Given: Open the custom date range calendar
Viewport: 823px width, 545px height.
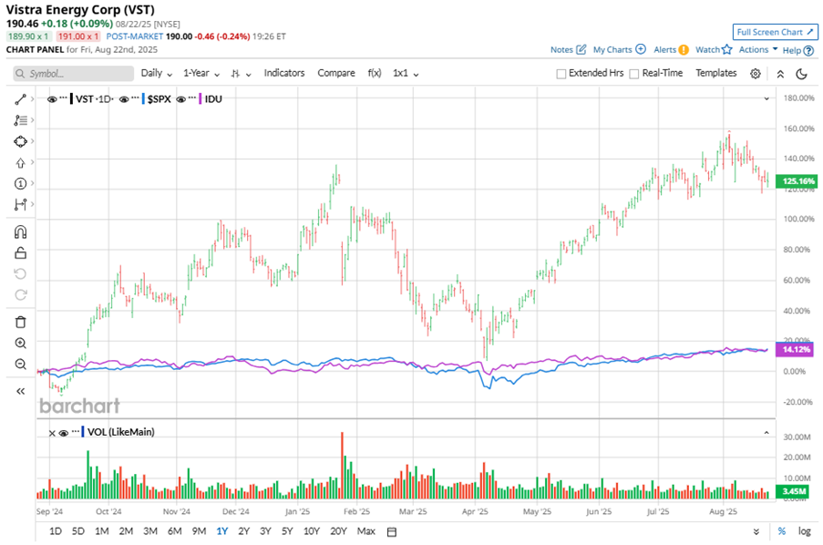Looking at the screenshot, I should point(392,532).
